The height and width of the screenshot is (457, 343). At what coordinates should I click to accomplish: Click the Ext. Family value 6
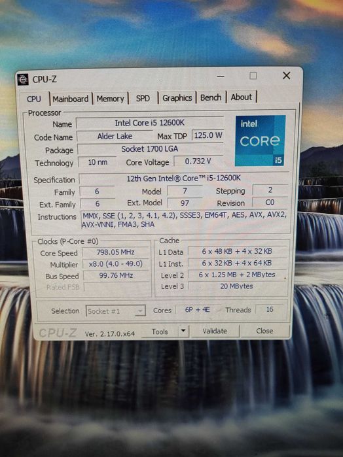tap(98, 204)
